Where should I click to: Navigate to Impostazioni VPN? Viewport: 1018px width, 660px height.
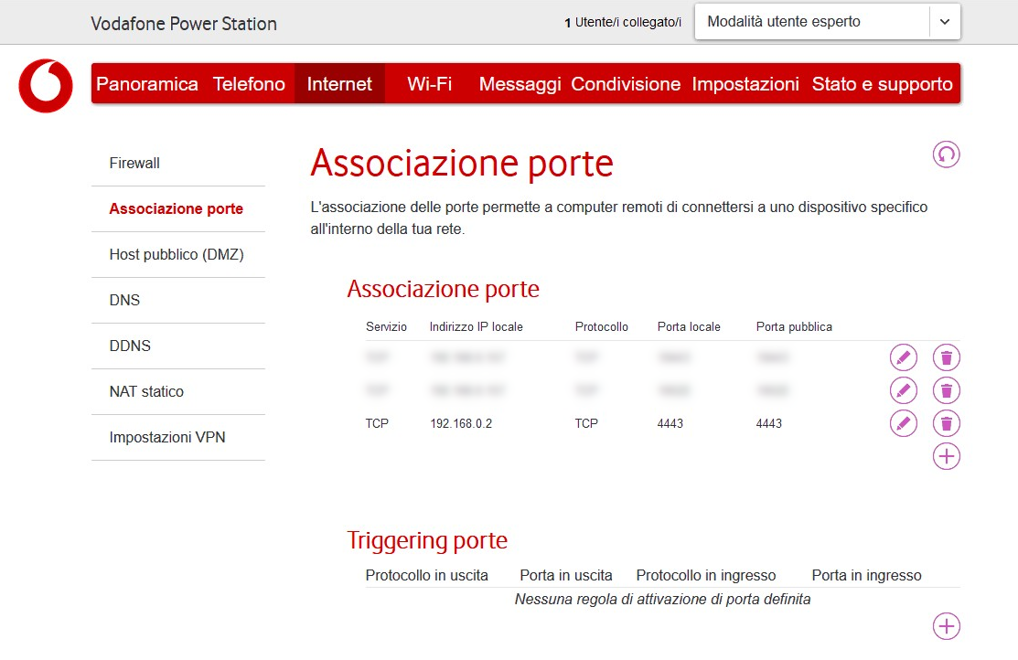[168, 437]
